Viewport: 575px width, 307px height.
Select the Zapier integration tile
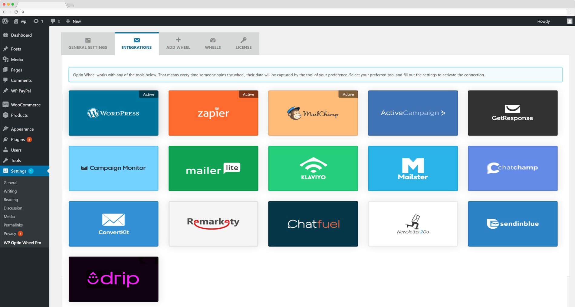pyautogui.click(x=213, y=113)
